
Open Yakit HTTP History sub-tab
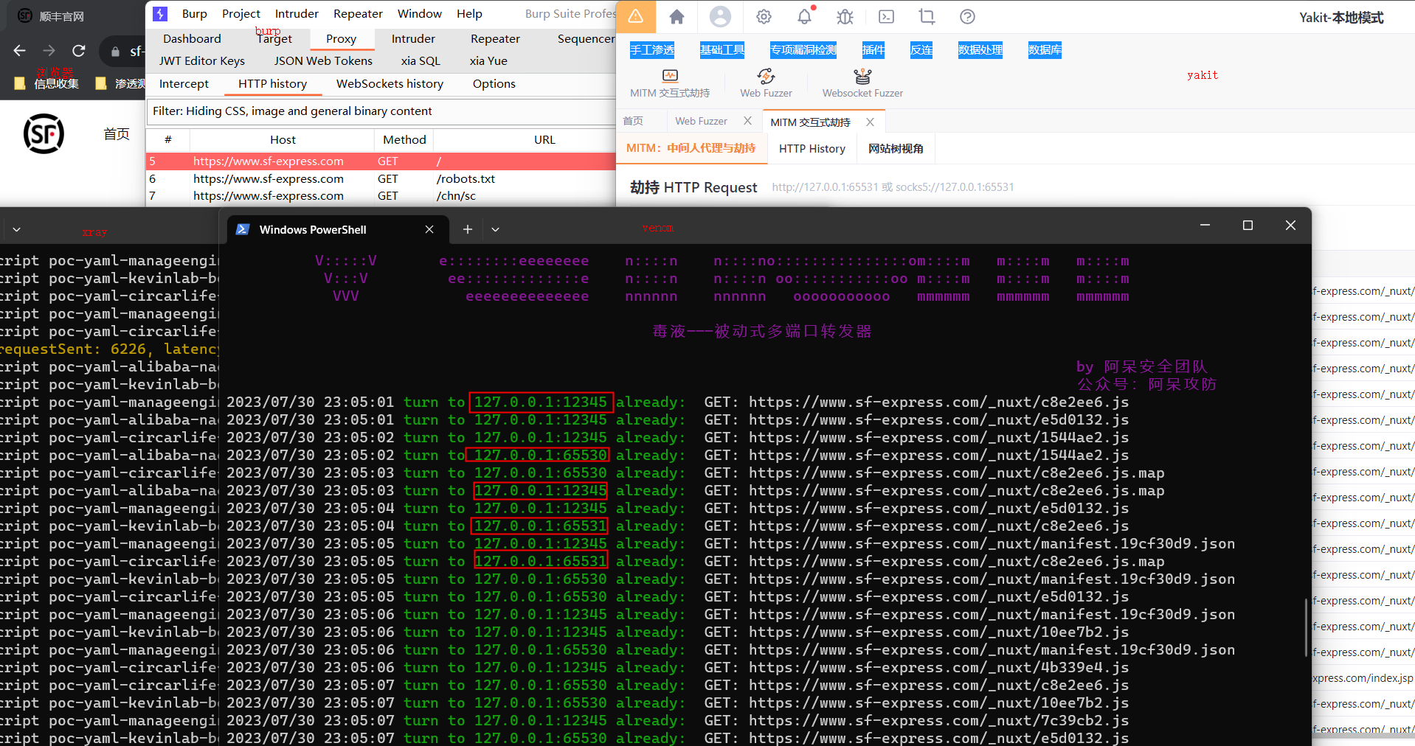(812, 148)
